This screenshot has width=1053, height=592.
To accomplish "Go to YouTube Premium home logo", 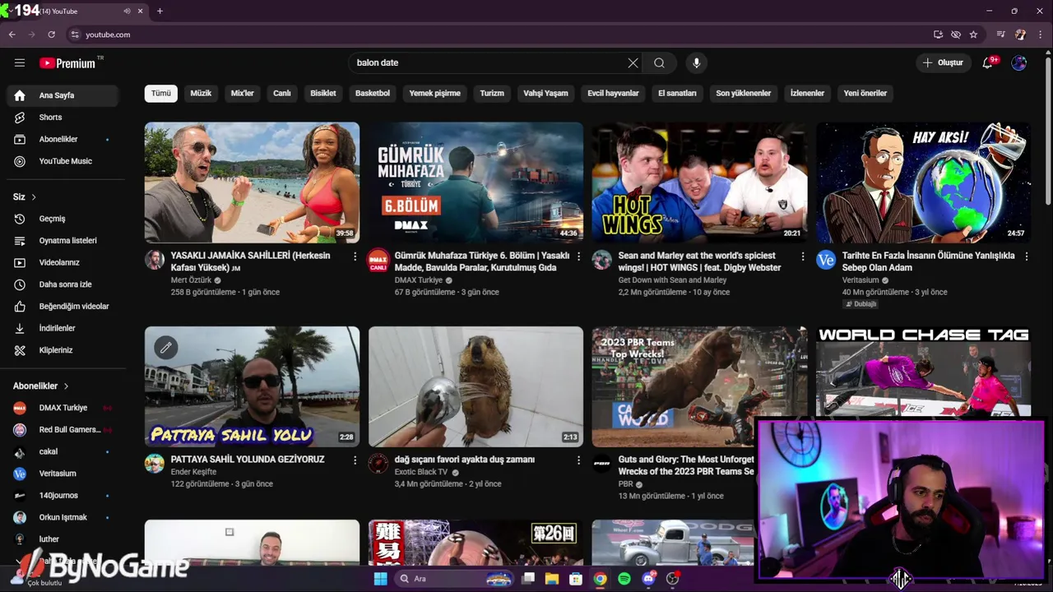I will point(67,63).
